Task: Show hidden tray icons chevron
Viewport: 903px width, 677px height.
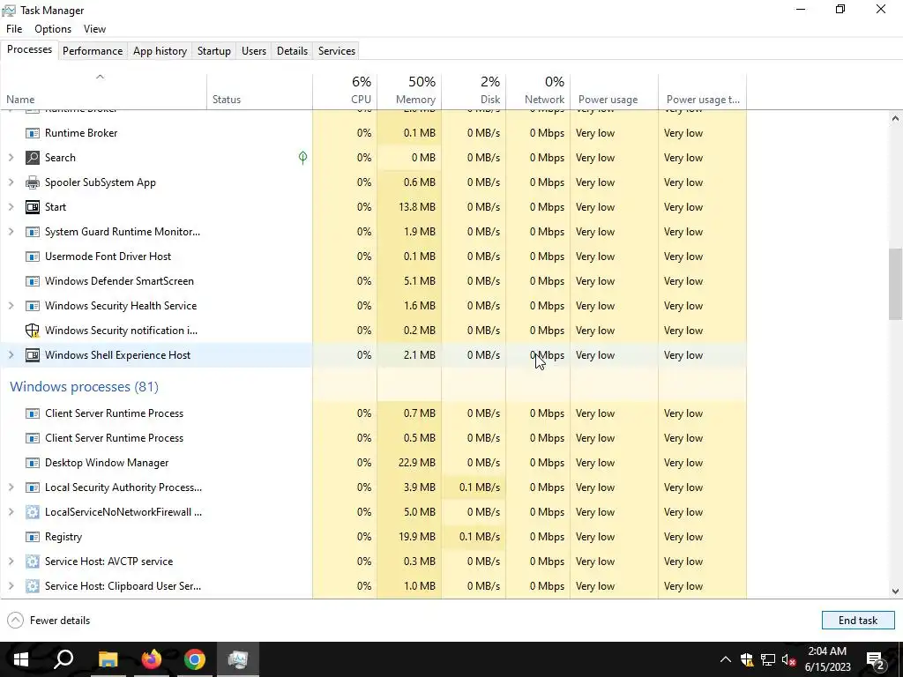Action: [x=726, y=659]
